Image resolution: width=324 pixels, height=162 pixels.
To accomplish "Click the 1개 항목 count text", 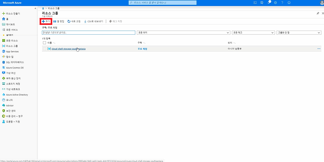I will 46,38.
